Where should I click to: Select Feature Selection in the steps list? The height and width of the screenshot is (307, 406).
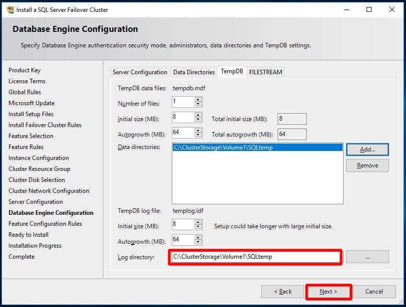point(31,136)
